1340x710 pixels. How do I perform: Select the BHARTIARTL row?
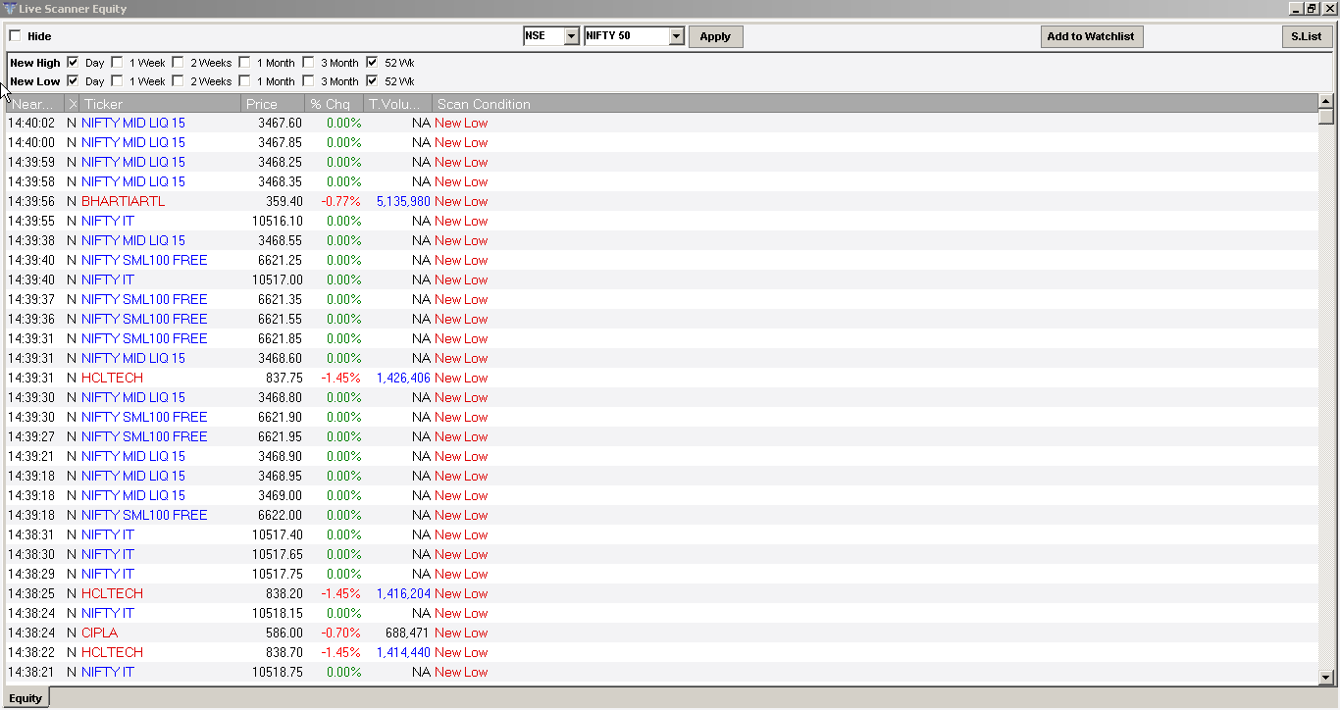[x=124, y=201]
